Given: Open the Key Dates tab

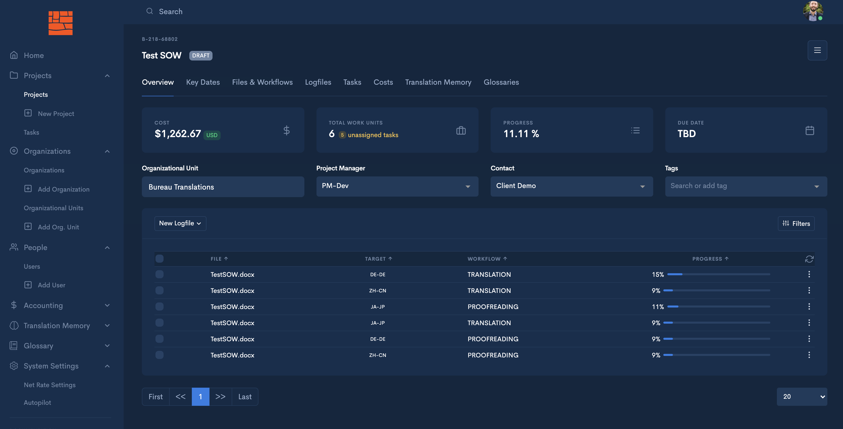Looking at the screenshot, I should pos(203,82).
